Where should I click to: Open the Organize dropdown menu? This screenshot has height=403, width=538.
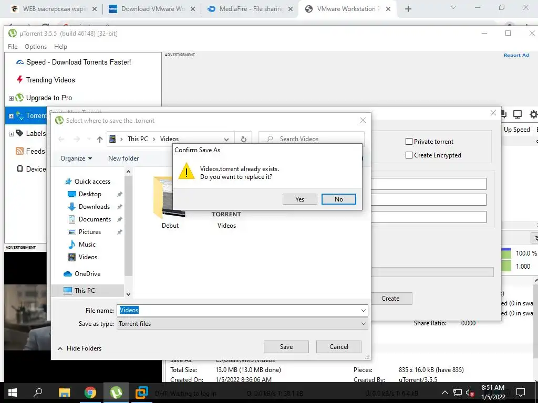[76, 158]
